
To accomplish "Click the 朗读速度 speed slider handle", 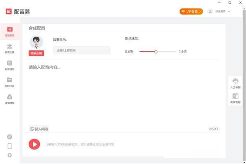I will 156,52.
